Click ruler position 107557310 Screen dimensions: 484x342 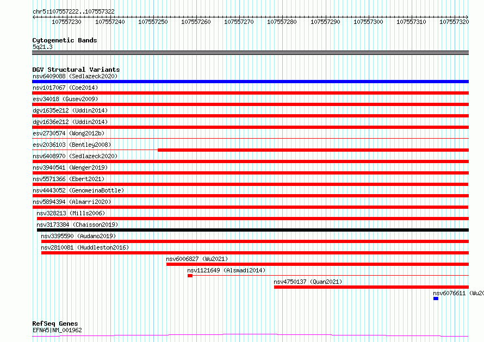click(411, 22)
